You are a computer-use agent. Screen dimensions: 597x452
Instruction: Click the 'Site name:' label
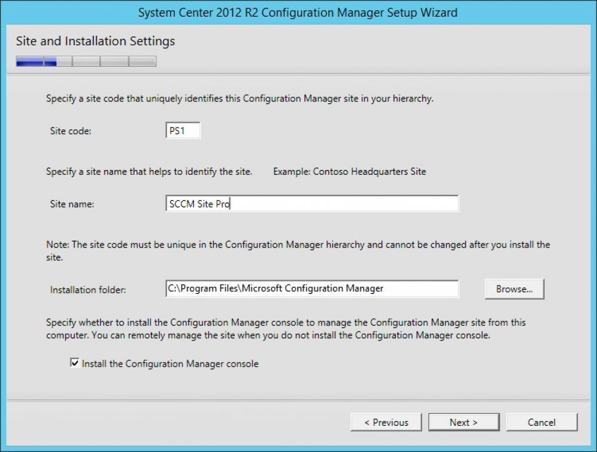tap(72, 204)
